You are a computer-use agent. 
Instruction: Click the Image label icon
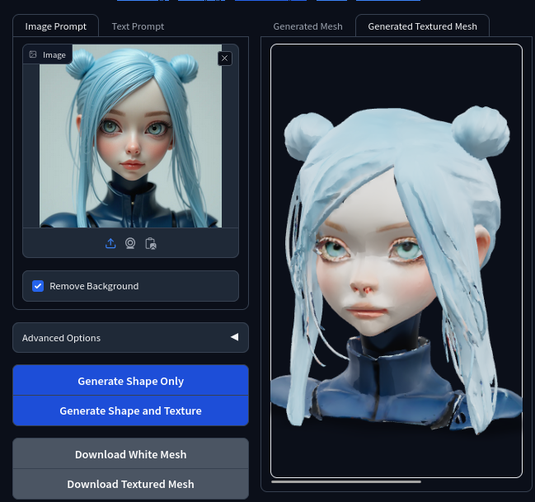(33, 54)
